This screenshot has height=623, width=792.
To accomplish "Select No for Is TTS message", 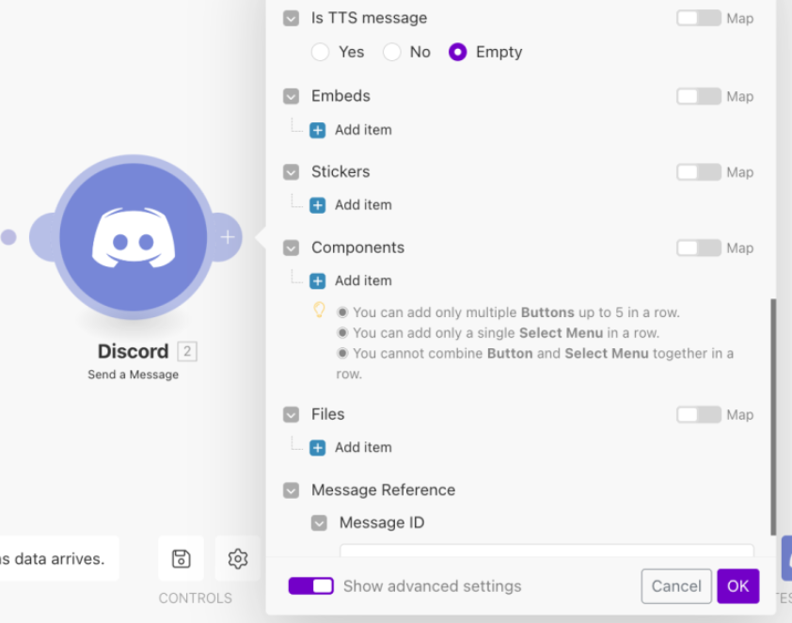I will [391, 52].
